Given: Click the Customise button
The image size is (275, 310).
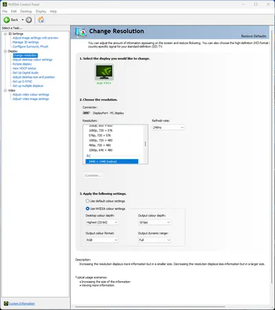Looking at the screenshot, I should (x=93, y=176).
